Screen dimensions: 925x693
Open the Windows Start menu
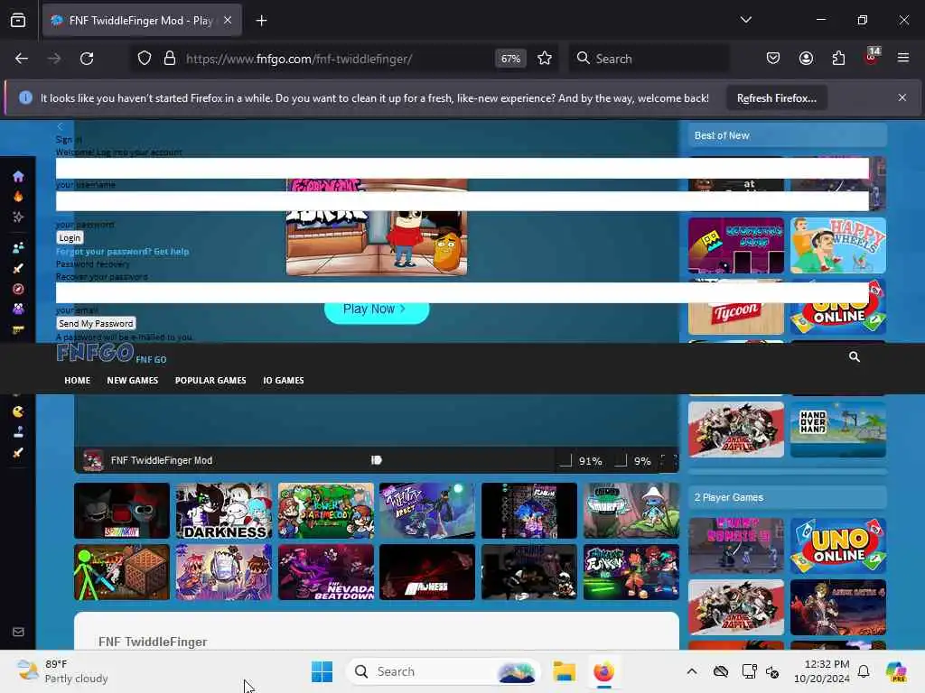322,671
